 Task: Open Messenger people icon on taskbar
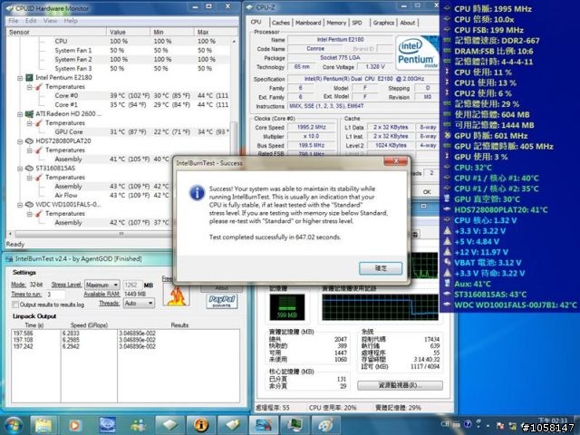[x=139, y=425]
